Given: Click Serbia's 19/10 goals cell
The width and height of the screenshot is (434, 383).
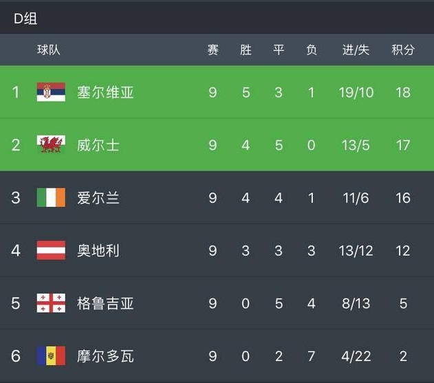Looking at the screenshot, I should pos(356,92).
